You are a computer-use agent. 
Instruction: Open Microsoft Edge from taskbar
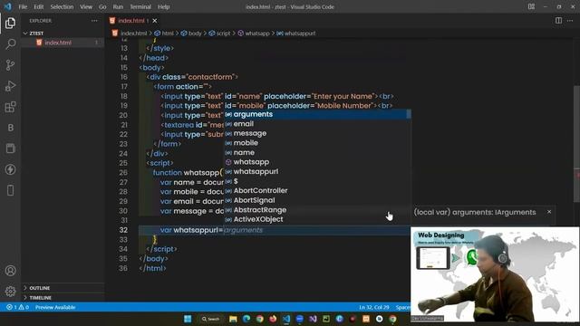tap(246, 319)
